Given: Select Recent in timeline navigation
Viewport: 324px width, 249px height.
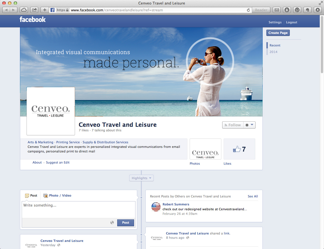Looking at the screenshot, I should pos(275,45).
